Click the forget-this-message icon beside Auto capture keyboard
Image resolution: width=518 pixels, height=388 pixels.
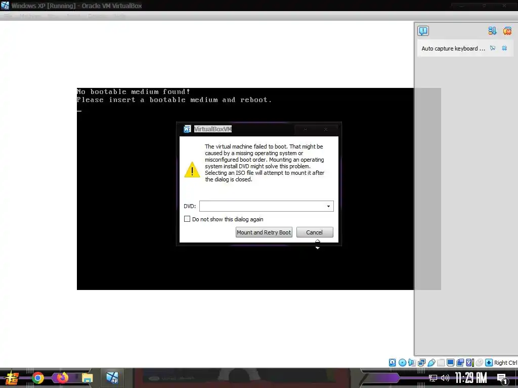point(493,48)
